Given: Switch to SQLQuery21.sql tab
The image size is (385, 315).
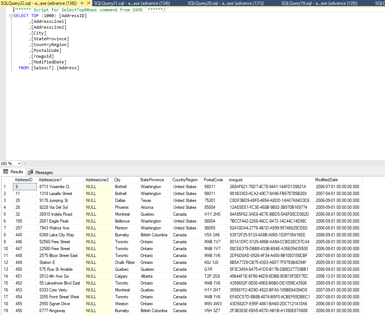Looking at the screenshot, I should (x=132, y=3).
